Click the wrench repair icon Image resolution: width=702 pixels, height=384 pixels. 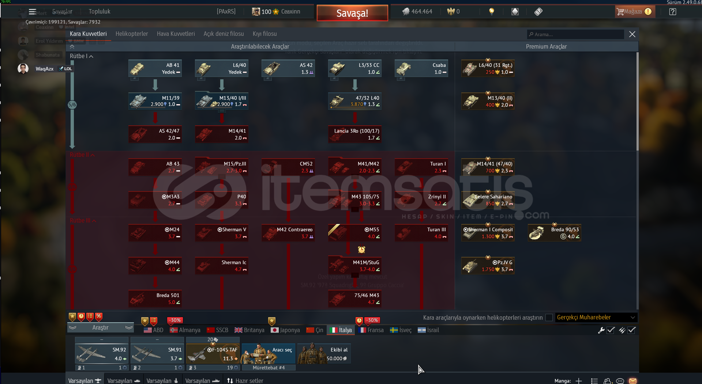pyautogui.click(x=601, y=330)
